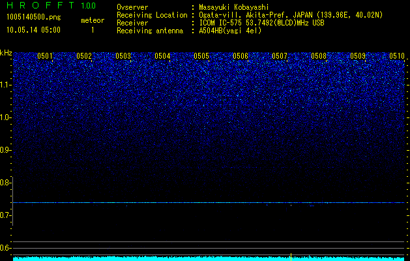Click the date stamp 10.05.14 05:00

click(x=33, y=30)
